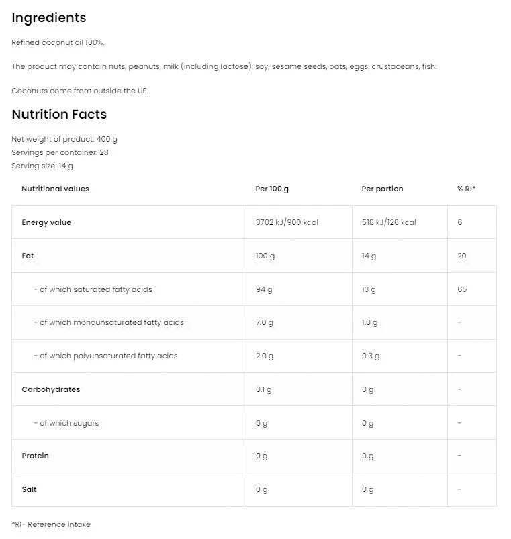The width and height of the screenshot is (511, 539).
Task: Click 'Coconuts come from outside the UE' line
Action: (80, 91)
